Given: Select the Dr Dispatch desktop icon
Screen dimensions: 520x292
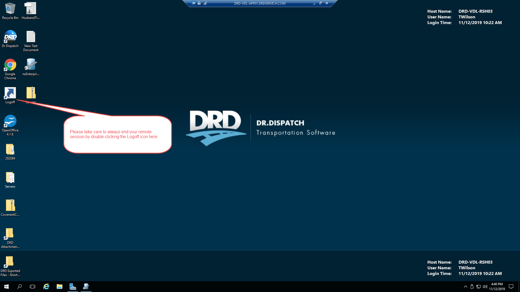Looking at the screenshot, I should coord(10,37).
